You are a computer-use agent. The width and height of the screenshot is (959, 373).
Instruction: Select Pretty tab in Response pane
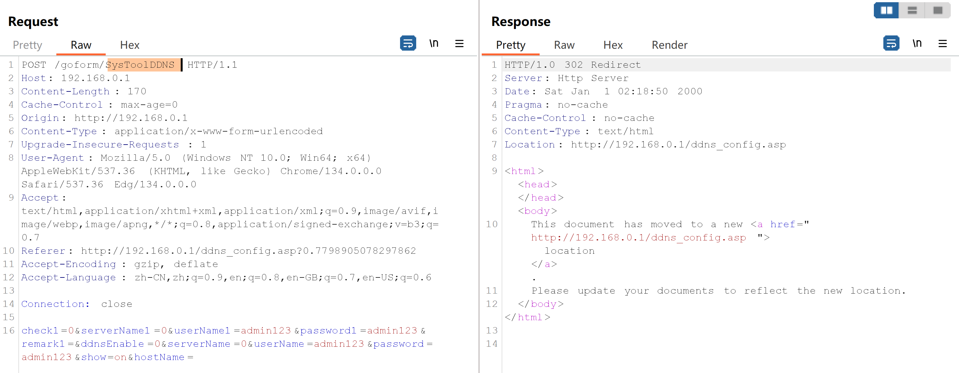coord(511,45)
